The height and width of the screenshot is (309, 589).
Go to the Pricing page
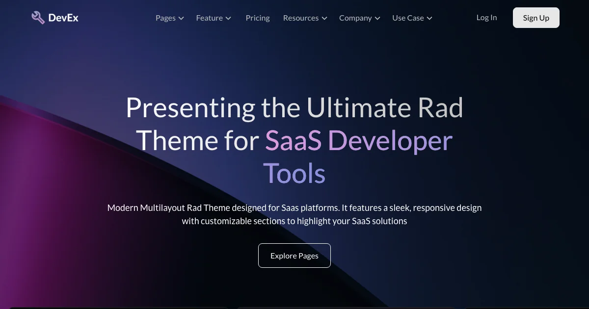click(258, 18)
